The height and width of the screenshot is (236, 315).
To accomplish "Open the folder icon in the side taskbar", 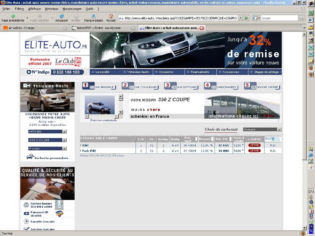I will click(x=311, y=61).
